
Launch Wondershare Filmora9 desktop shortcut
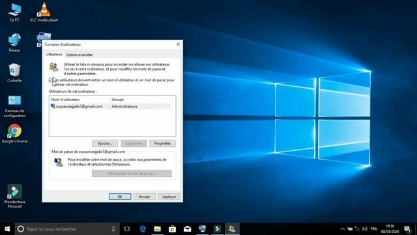[x=14, y=196]
